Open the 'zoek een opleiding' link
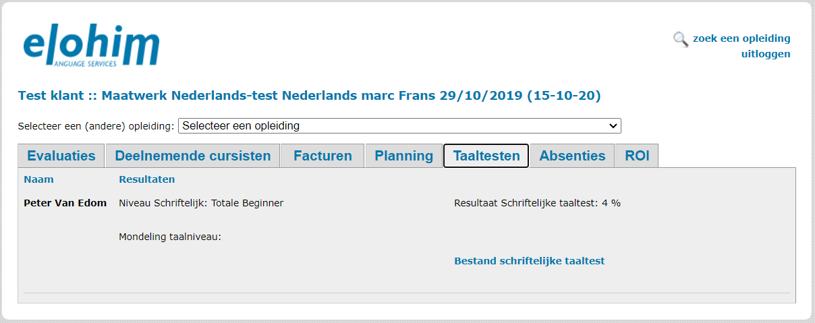 coord(741,38)
